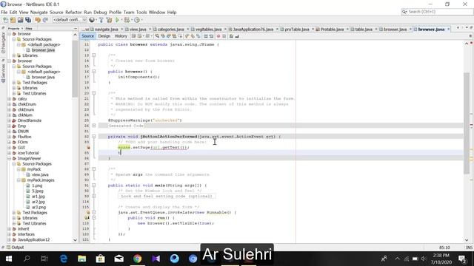Click the editor Find Selection magnifier icon
Image resolution: width=474 pixels, height=266 pixels.
[x=157, y=36]
